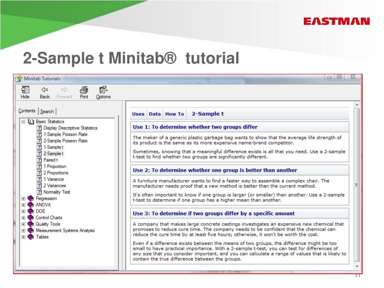Screen dimensions: 384x288
Task: Click the scroll up arrow of content pane
Action: [357, 105]
